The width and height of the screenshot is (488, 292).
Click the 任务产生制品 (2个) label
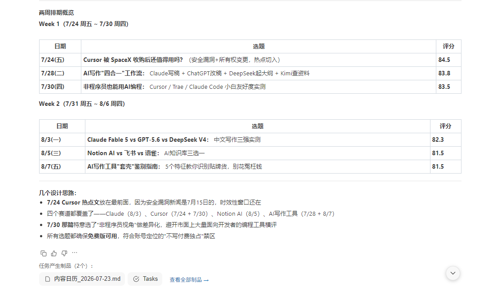tap(66, 266)
